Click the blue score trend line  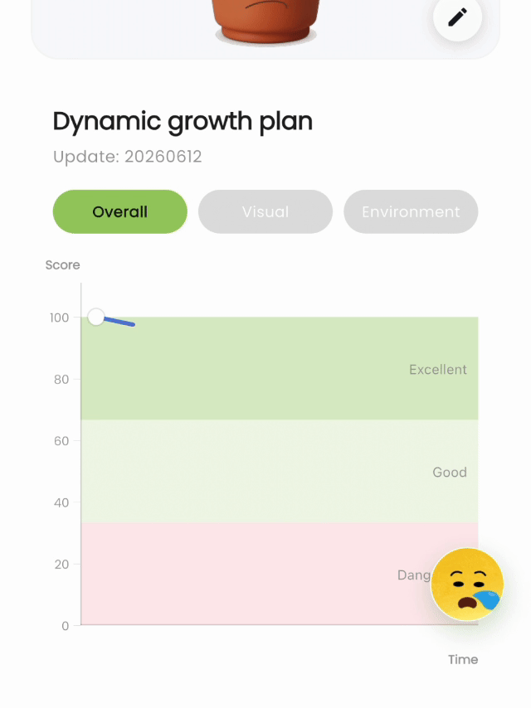119,322
